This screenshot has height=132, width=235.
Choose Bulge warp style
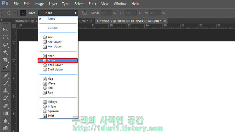point(58,60)
